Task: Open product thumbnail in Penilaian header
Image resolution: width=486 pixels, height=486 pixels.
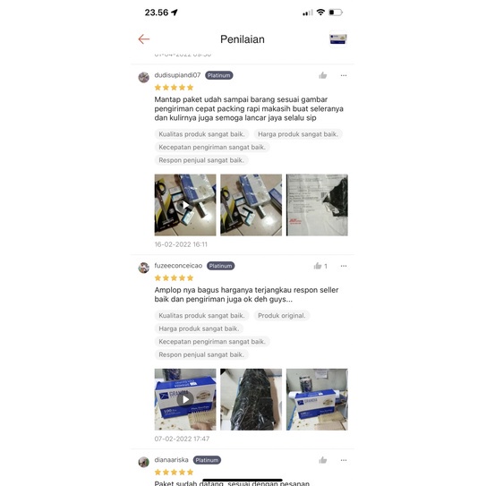Action: point(337,39)
